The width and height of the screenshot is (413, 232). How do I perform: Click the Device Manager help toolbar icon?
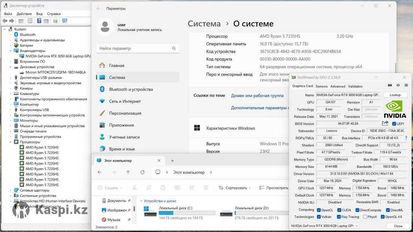(39, 21)
